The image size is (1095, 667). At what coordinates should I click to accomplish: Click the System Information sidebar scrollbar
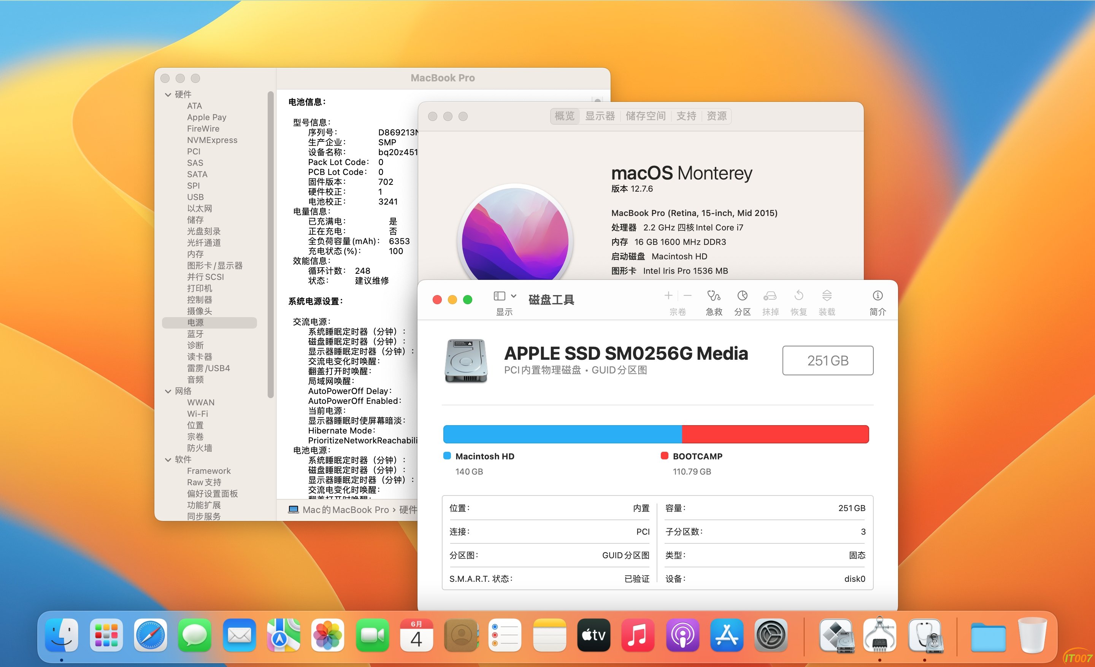pos(270,245)
